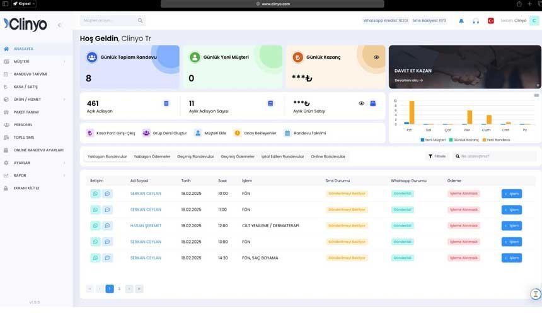Click the Turkish flag language icon
The width and height of the screenshot is (542, 318).
(x=490, y=21)
